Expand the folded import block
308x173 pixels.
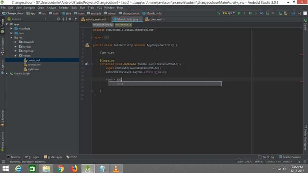(x=107, y=37)
